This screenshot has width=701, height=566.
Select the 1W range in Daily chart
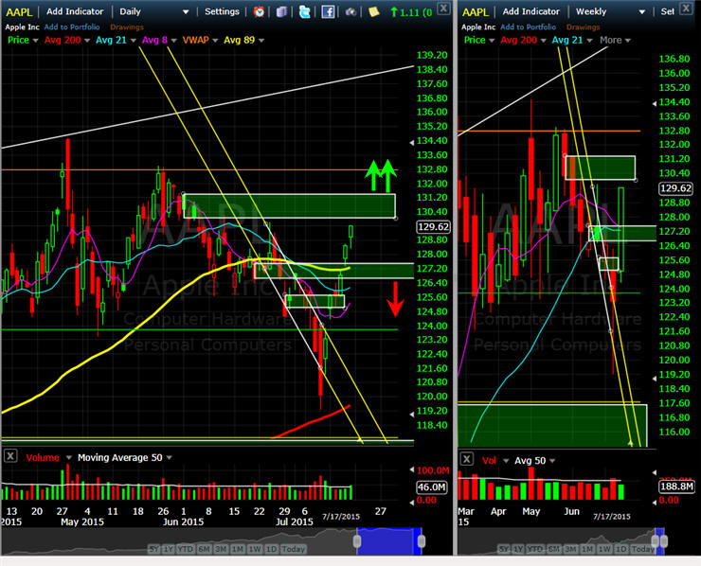[255, 549]
